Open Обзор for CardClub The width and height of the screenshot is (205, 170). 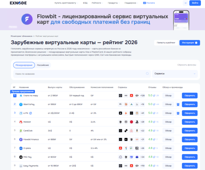point(168,131)
